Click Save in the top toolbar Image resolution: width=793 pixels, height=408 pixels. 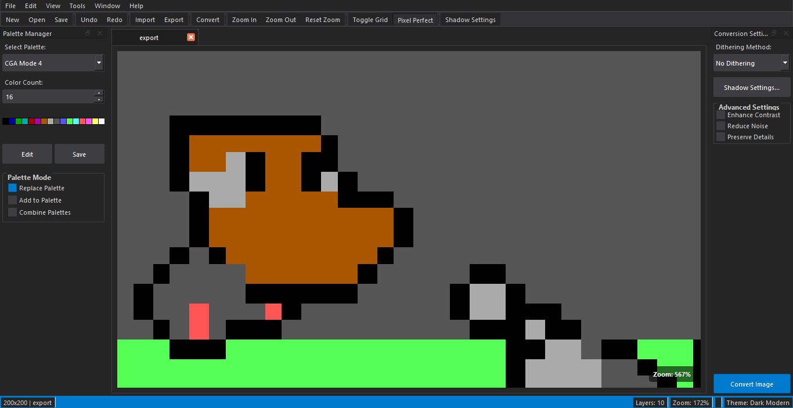[x=61, y=20]
